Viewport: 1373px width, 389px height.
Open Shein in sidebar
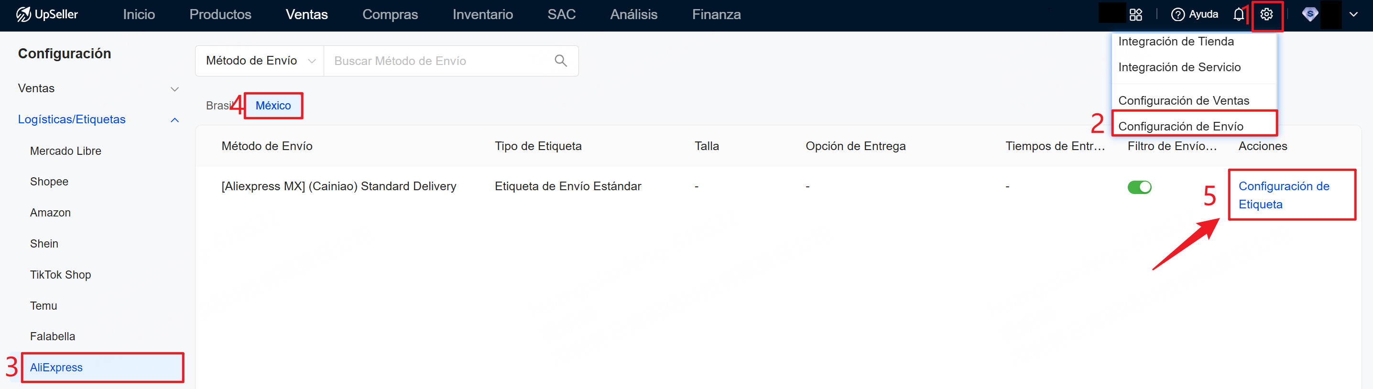[44, 244]
